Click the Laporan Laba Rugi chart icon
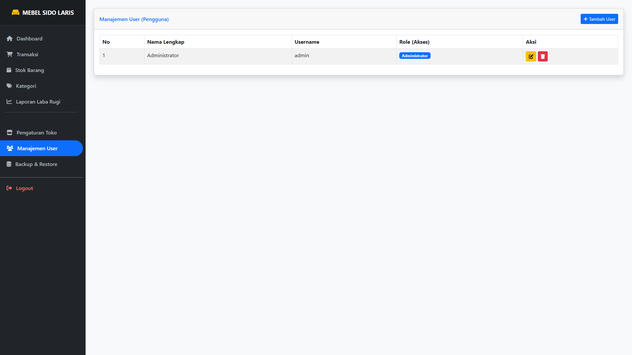Viewport: 632px width, 355px height. (9, 102)
